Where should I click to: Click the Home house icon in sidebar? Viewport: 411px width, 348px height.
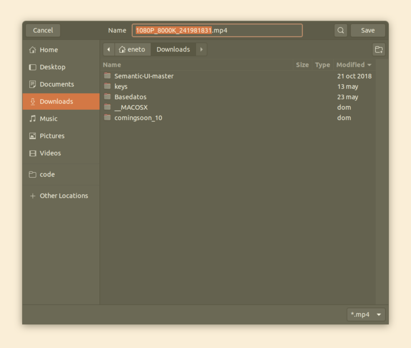coord(33,50)
